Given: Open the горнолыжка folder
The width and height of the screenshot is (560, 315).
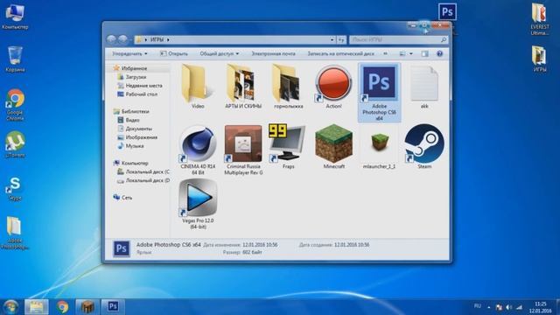Looking at the screenshot, I should [288, 87].
